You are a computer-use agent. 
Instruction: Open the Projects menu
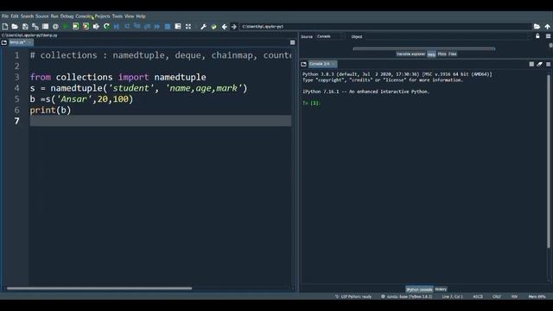click(x=102, y=16)
